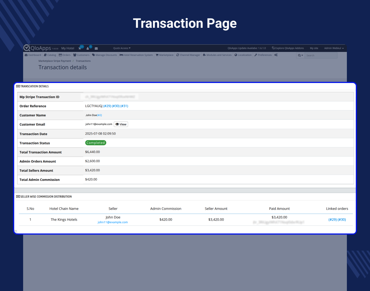Click the Transaction Date value 2025-07-08 02:09:50

point(100,134)
